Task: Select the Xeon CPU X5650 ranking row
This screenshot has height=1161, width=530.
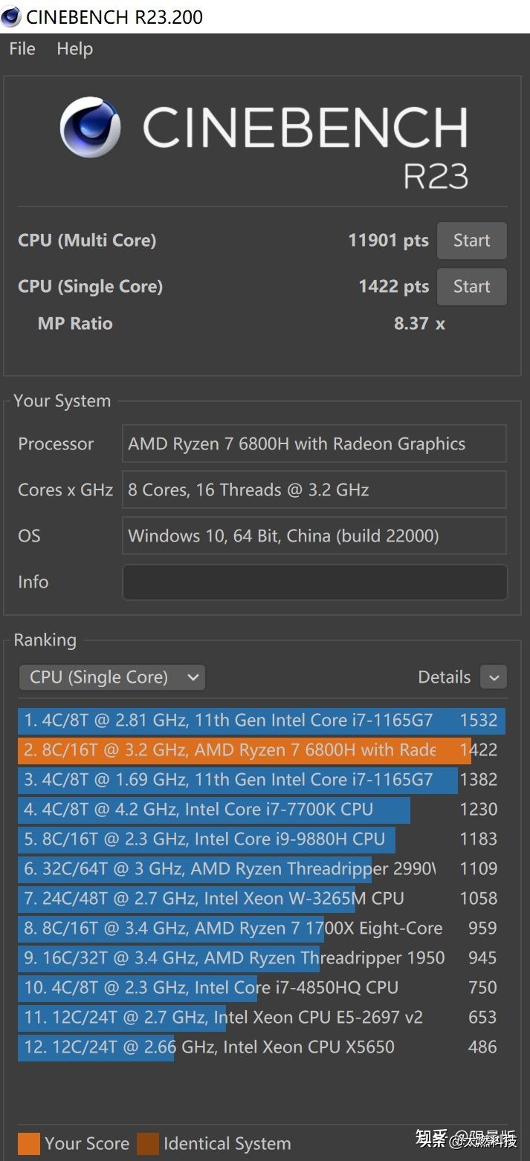Action: pyautogui.click(x=208, y=1047)
